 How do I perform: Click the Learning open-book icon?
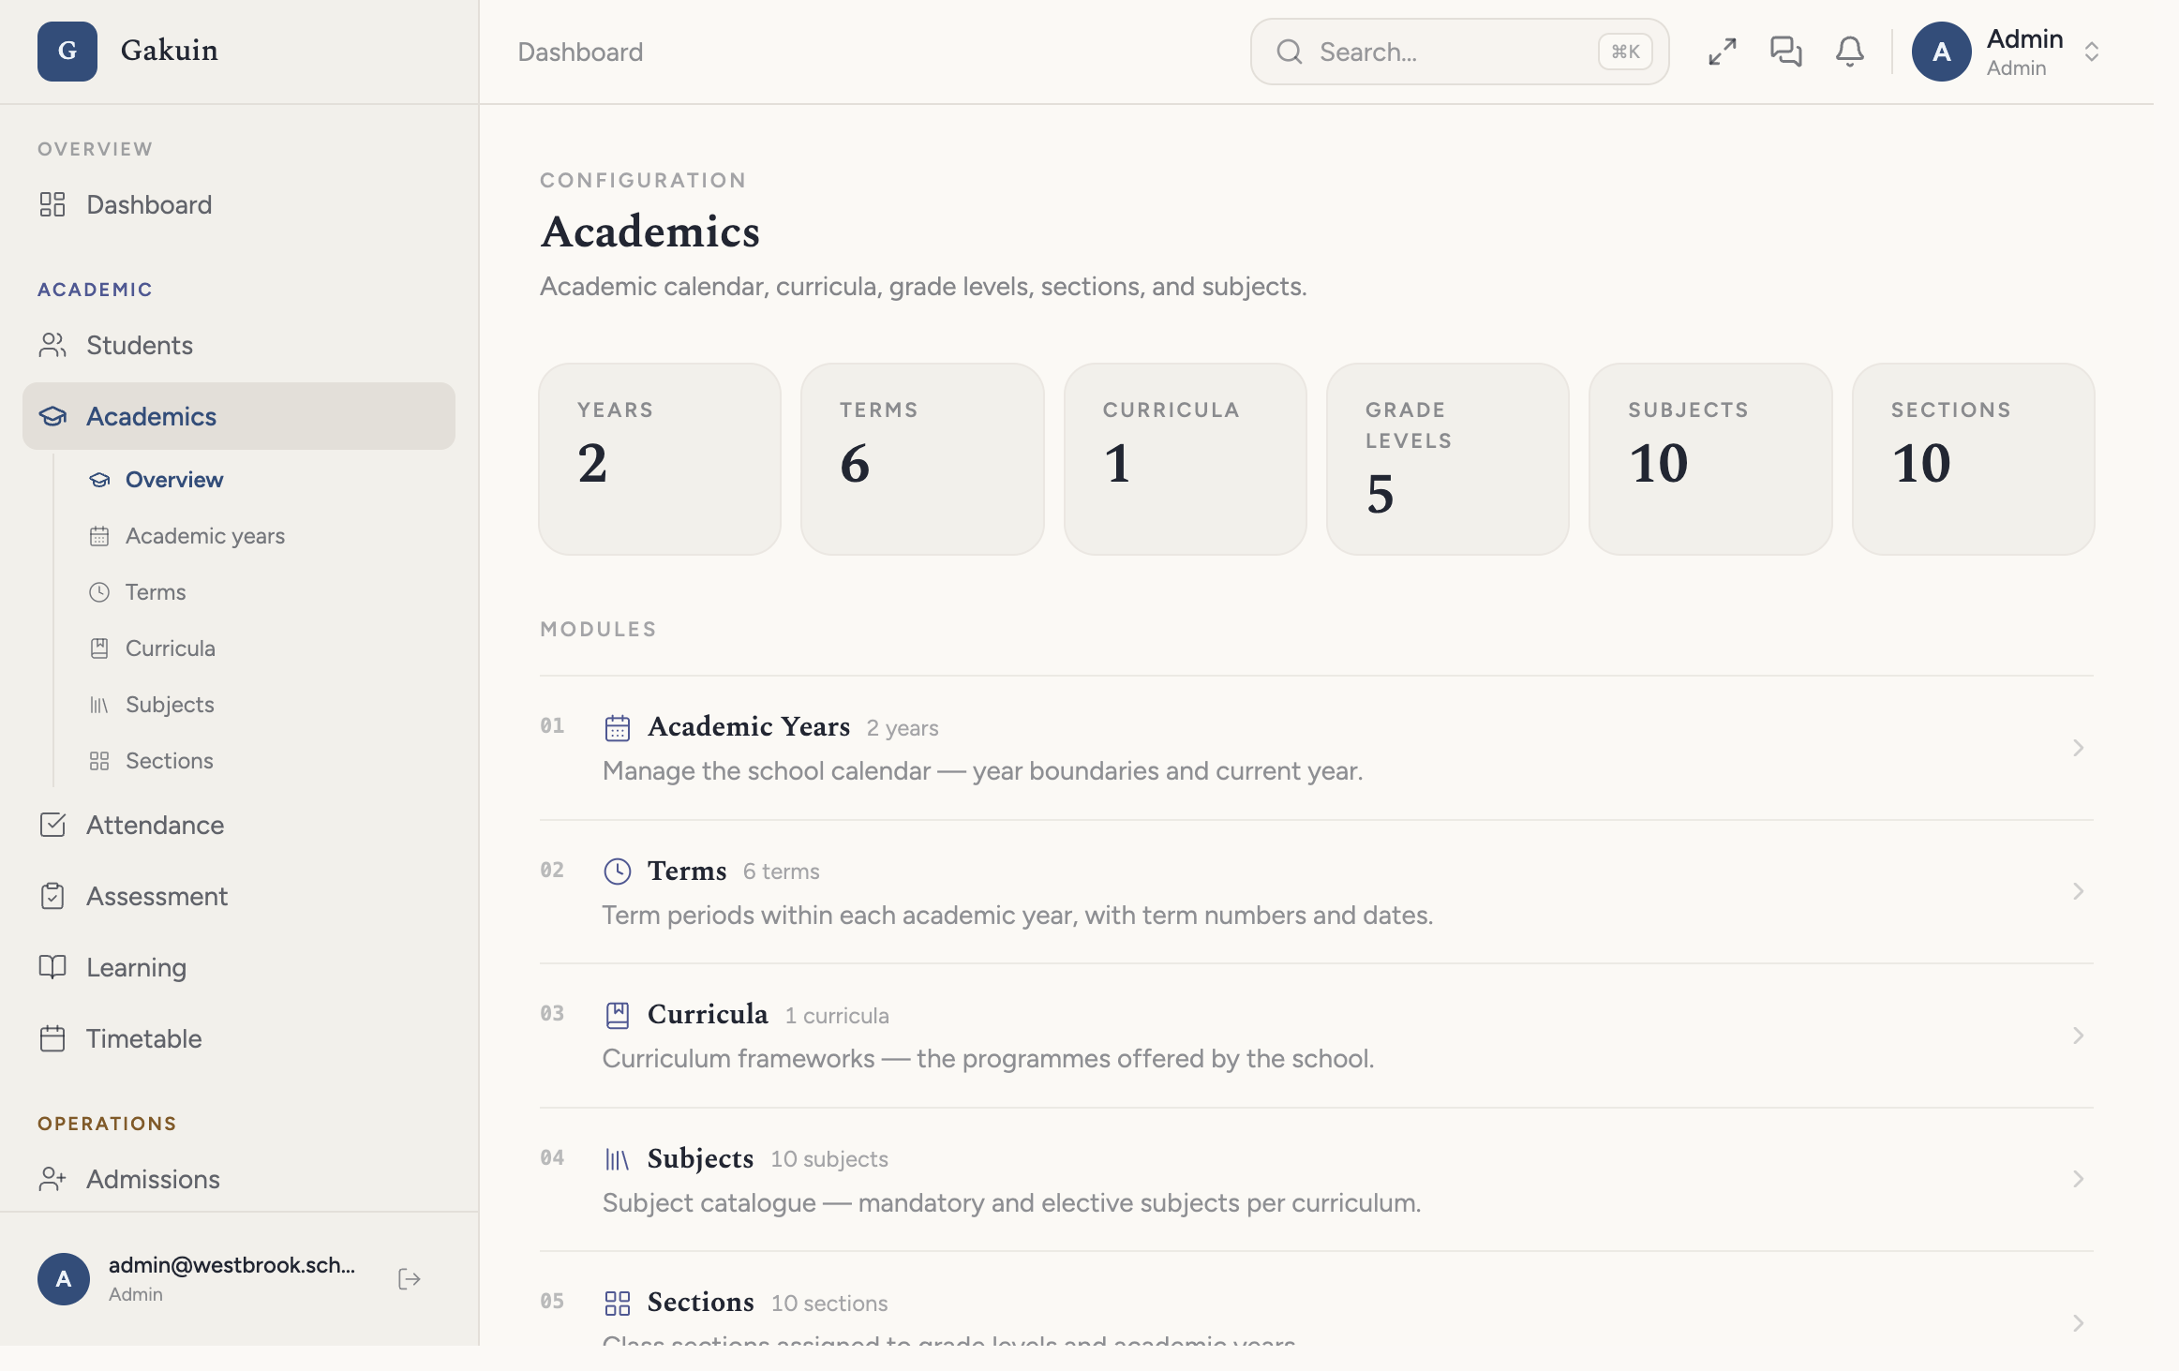[x=52, y=967]
